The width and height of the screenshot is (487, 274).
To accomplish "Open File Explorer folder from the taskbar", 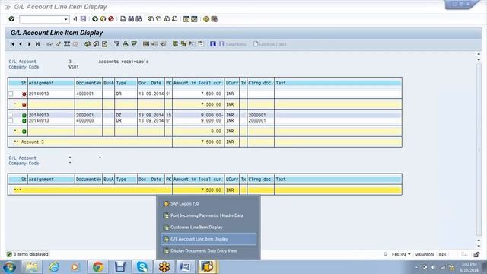I will click(x=32, y=267).
